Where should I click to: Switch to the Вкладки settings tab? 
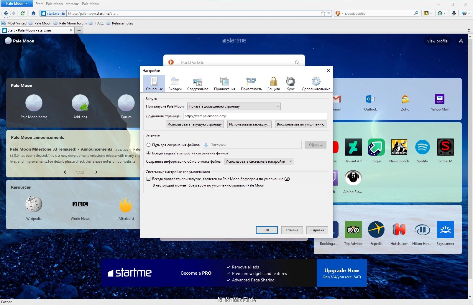point(175,83)
